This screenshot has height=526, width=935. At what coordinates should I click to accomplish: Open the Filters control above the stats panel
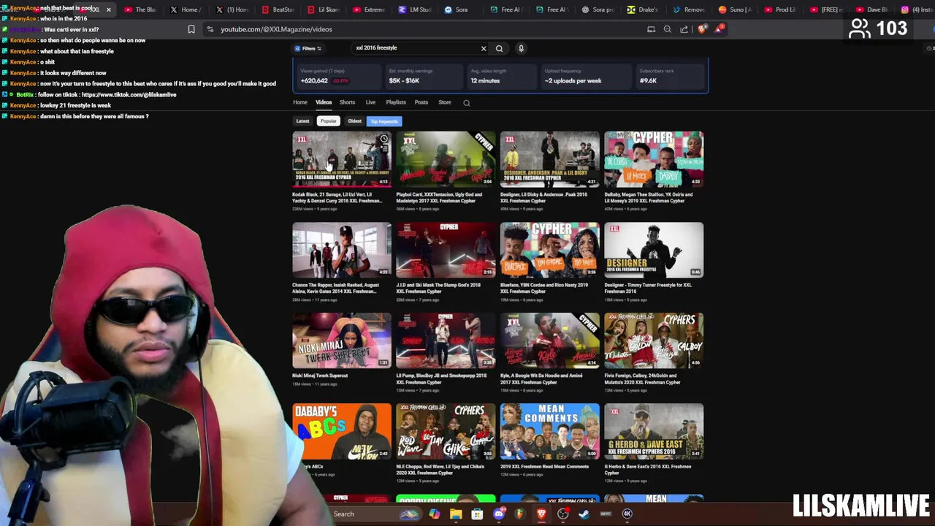click(308, 48)
